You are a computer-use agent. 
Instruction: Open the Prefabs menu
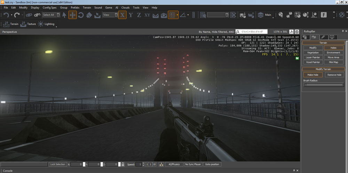click(75, 8)
